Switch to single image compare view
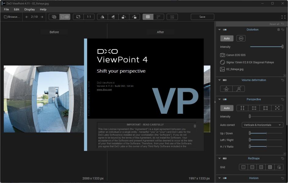This screenshot has height=183, width=288. pyautogui.click(x=54, y=17)
